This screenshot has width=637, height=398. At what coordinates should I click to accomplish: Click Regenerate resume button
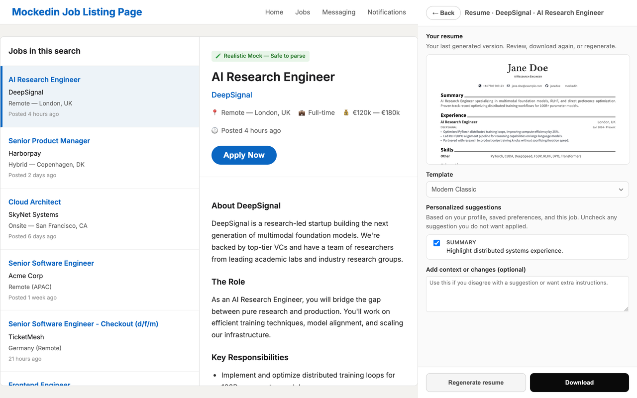point(476,383)
